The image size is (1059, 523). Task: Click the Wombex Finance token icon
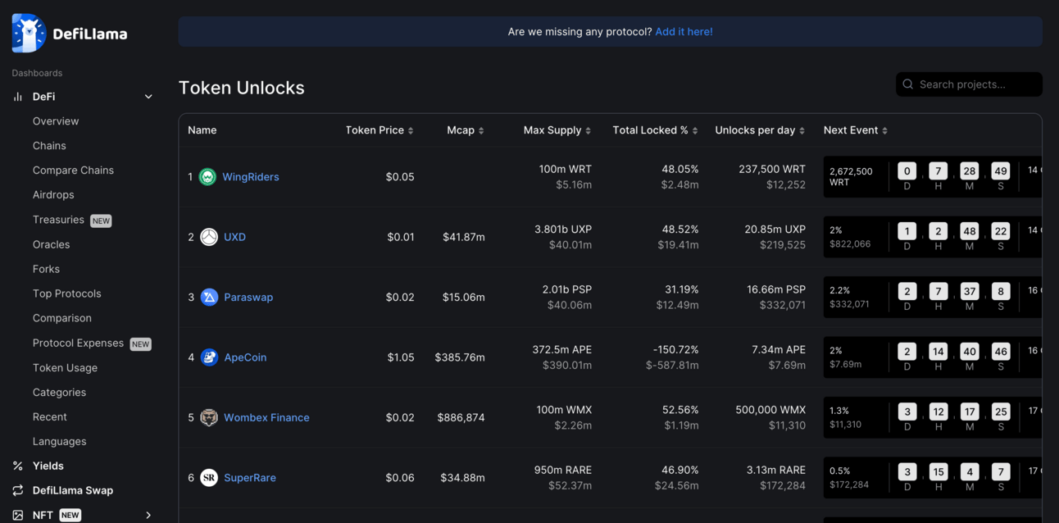pyautogui.click(x=209, y=418)
